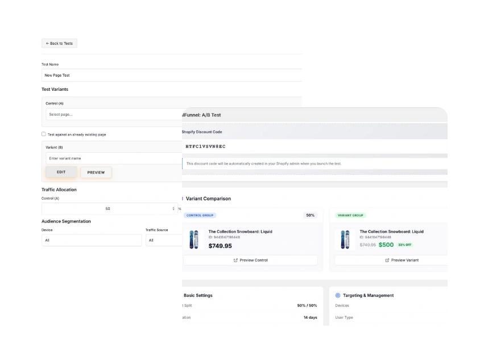
Task: Open the control group snowboard thumbnail
Action: [195, 239]
